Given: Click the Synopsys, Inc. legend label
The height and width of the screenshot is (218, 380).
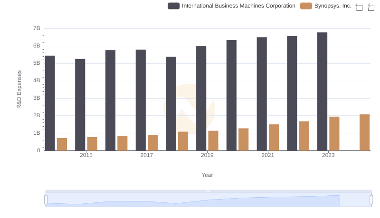Looking at the screenshot, I should pos(333,6).
